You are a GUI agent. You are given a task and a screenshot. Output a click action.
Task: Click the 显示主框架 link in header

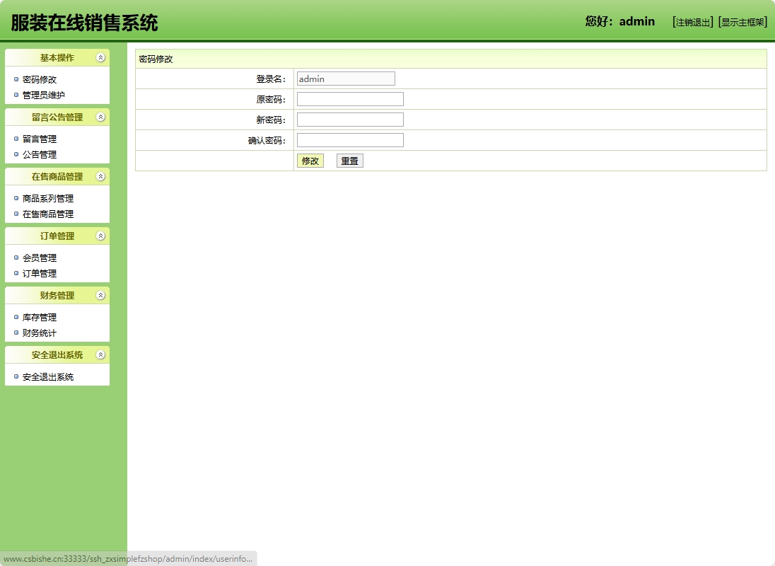pyautogui.click(x=742, y=22)
